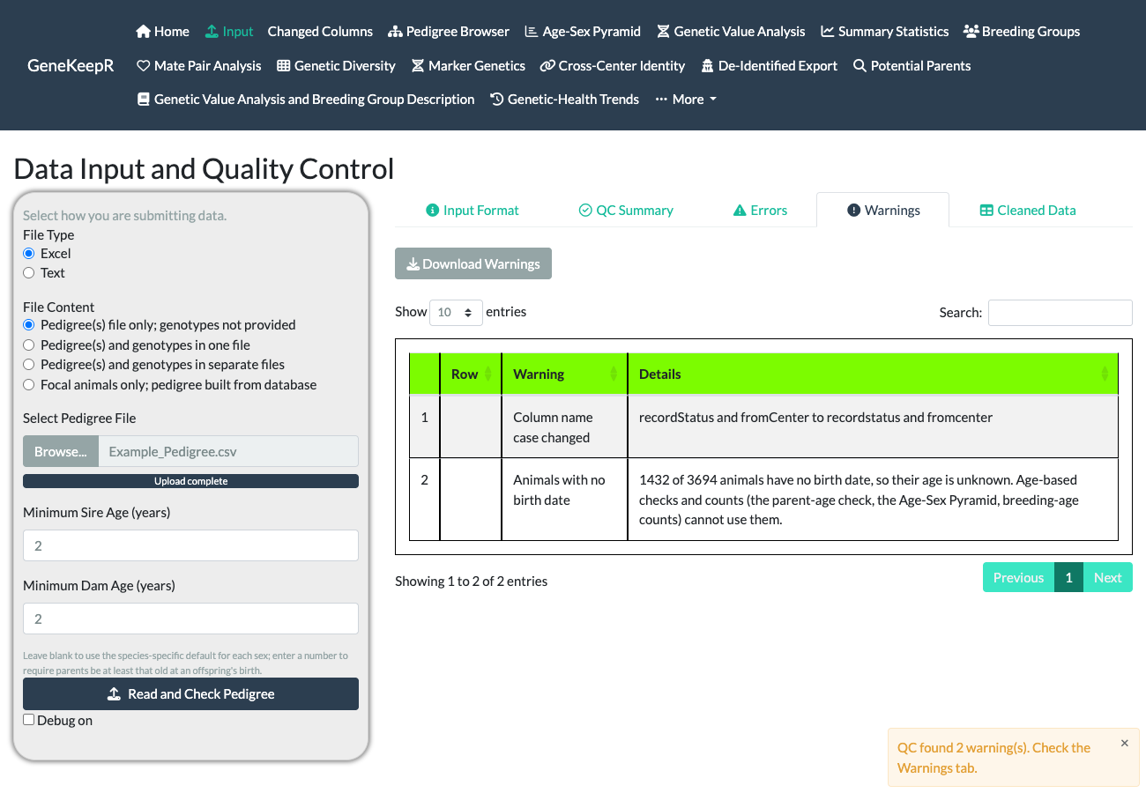
Task: Open De-Identified Export nav item
Action: [769, 65]
